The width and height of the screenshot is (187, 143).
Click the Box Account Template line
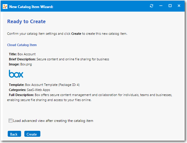point(44,85)
